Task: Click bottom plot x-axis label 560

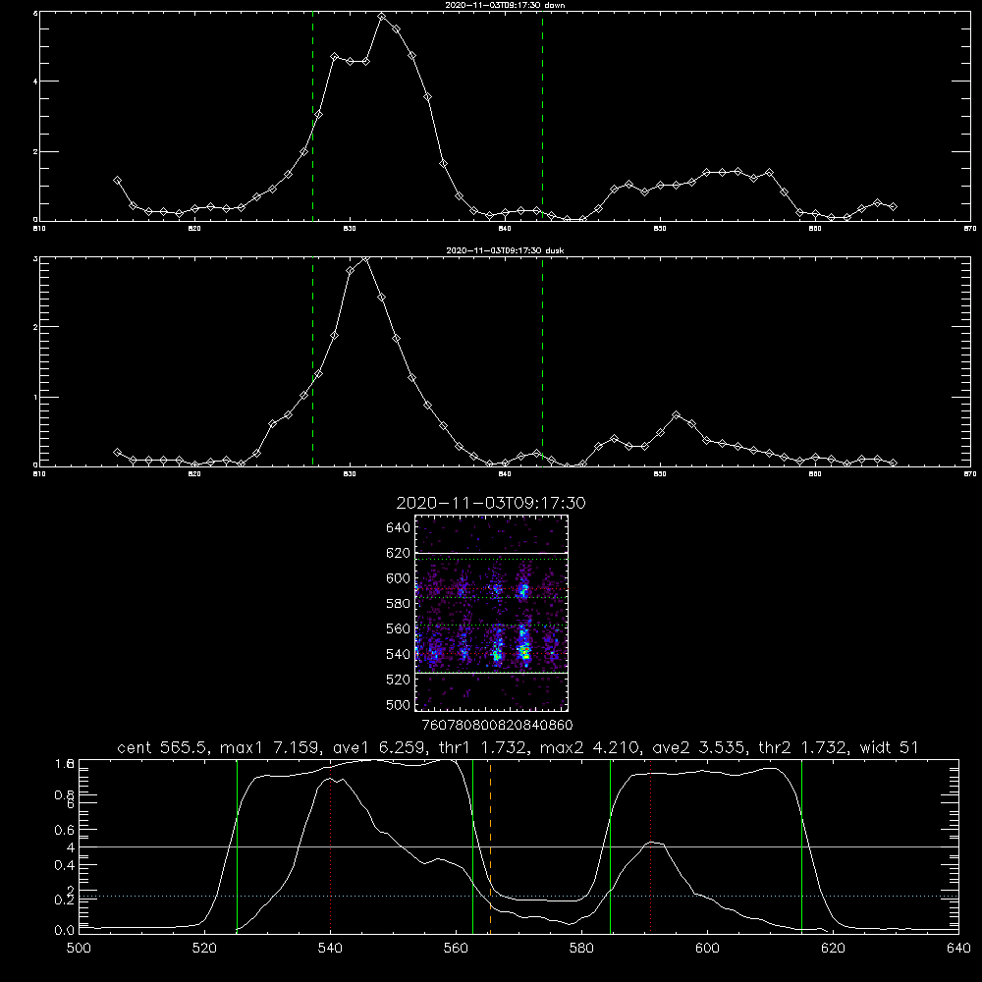Action: pyautogui.click(x=456, y=949)
